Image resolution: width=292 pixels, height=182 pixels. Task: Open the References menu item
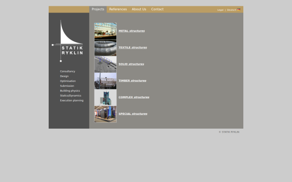pos(118,9)
